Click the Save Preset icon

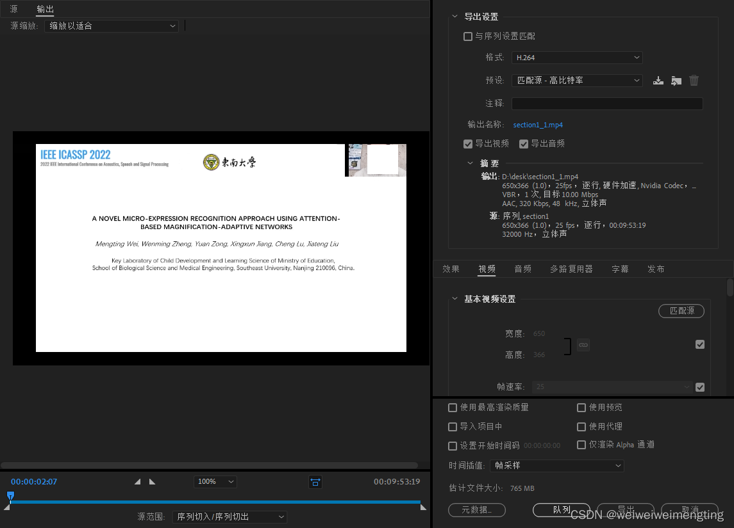[x=658, y=81]
